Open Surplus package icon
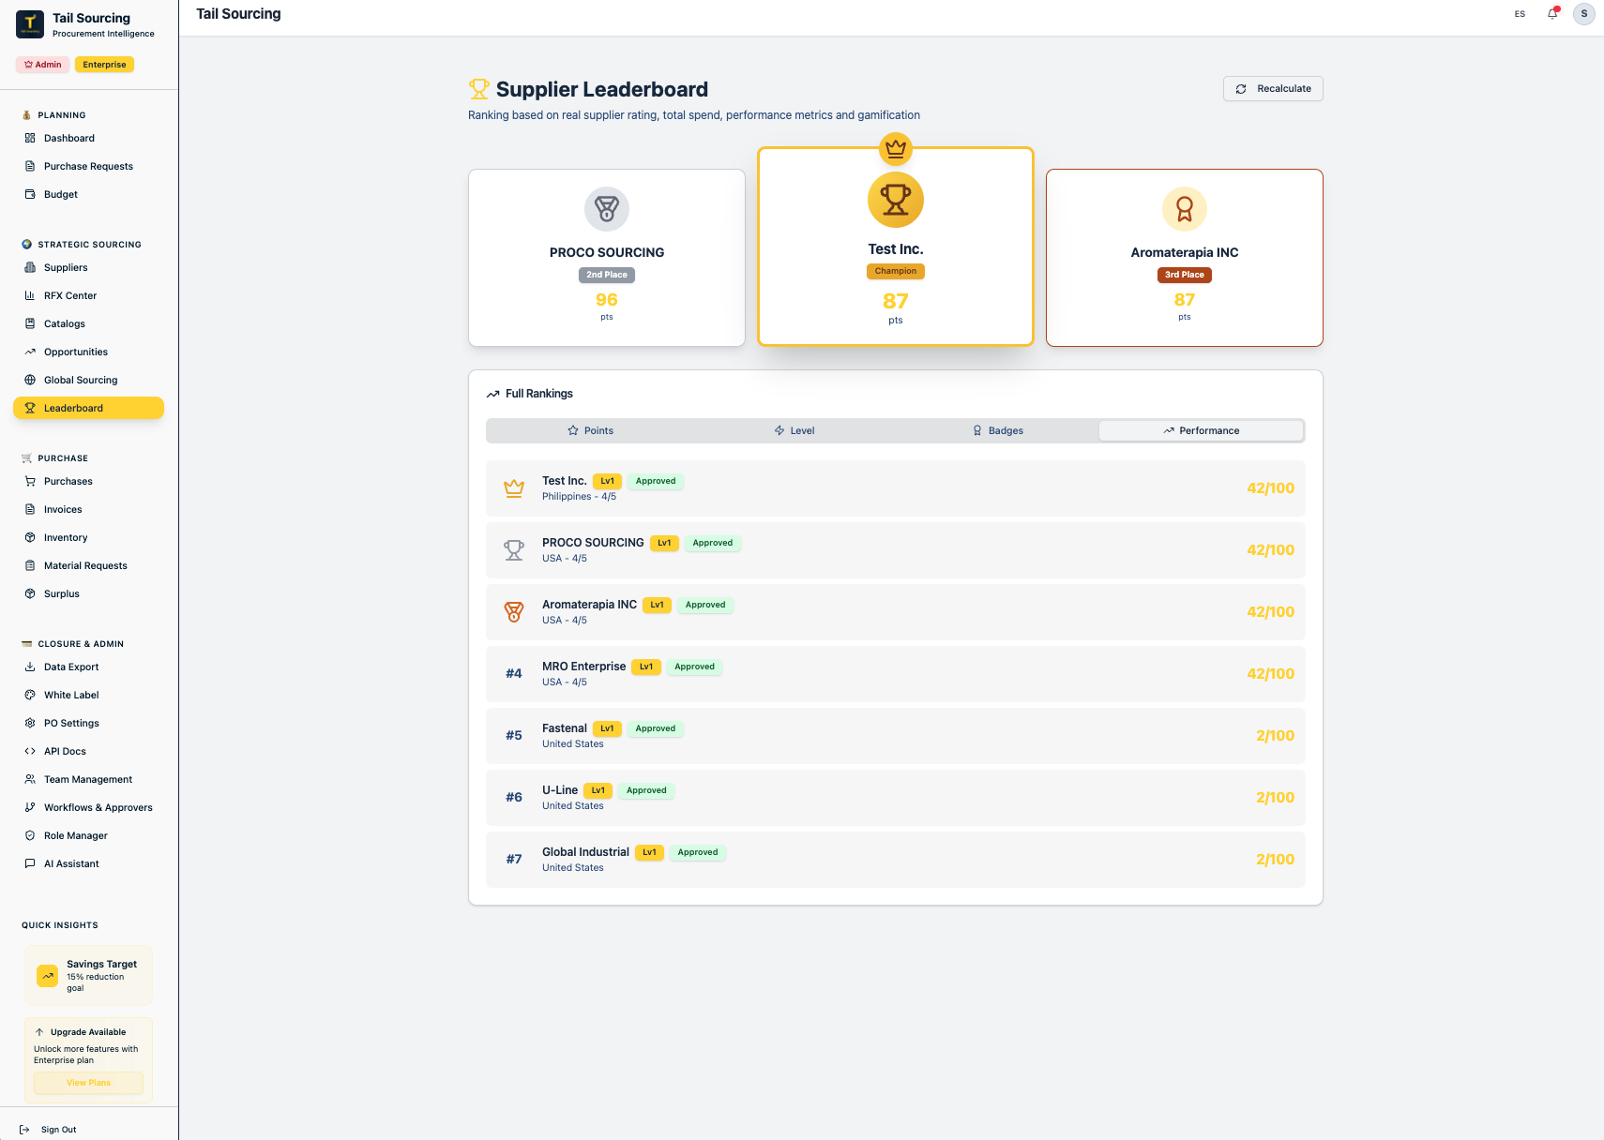Viewport: 1604px width, 1140px height. tap(30, 593)
